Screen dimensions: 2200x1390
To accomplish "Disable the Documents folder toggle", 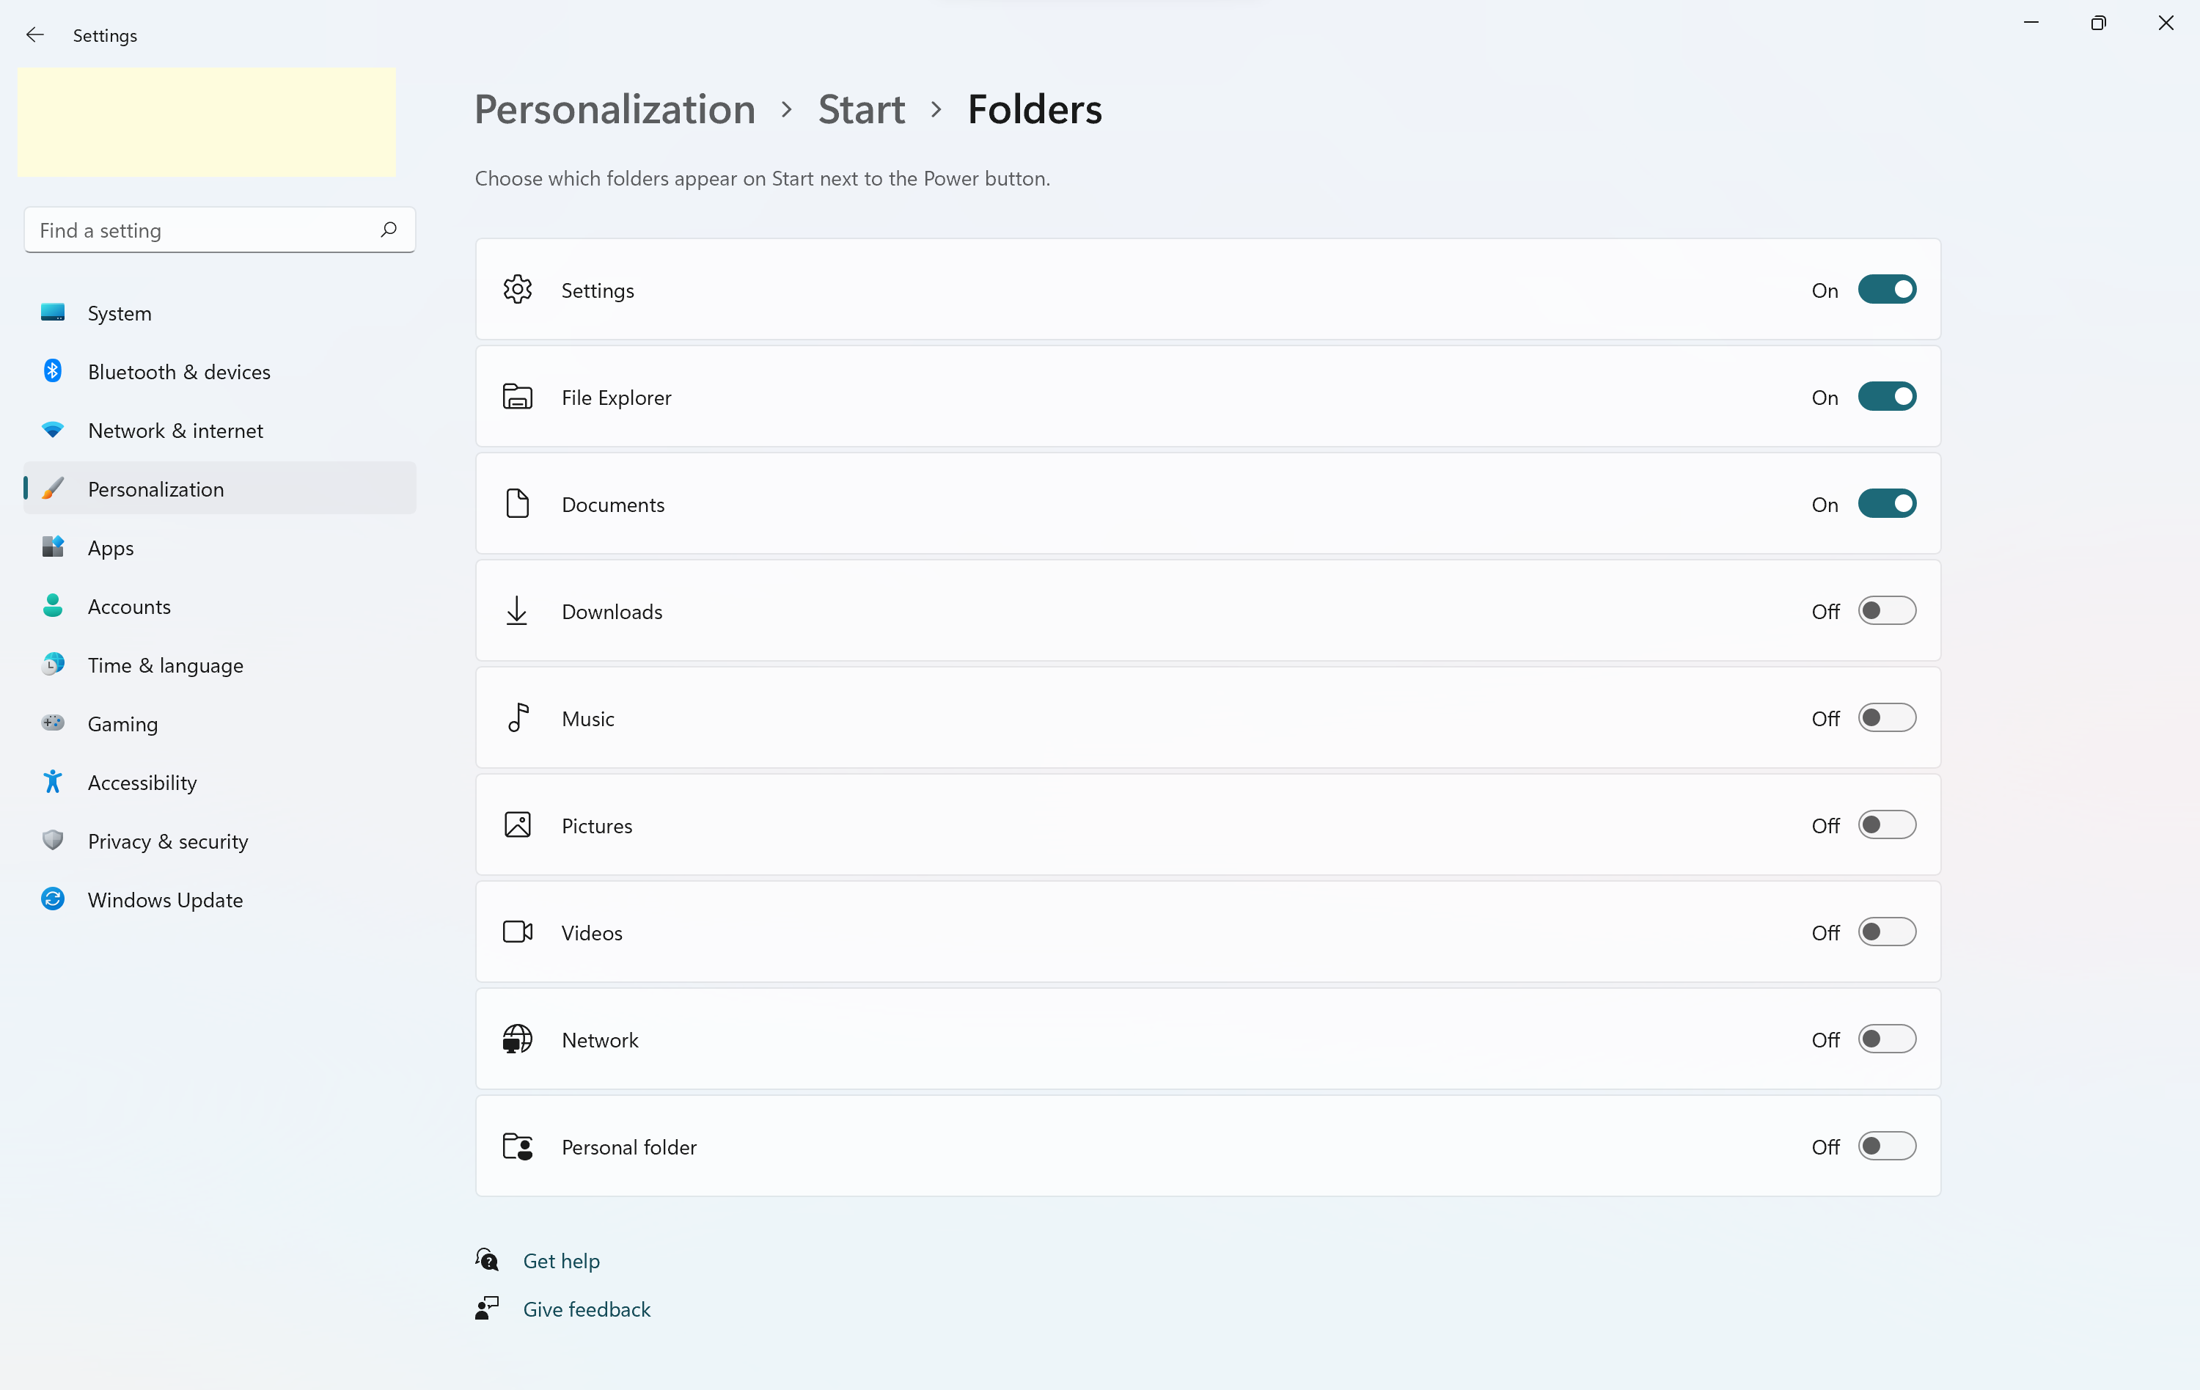I will pos(1887,503).
